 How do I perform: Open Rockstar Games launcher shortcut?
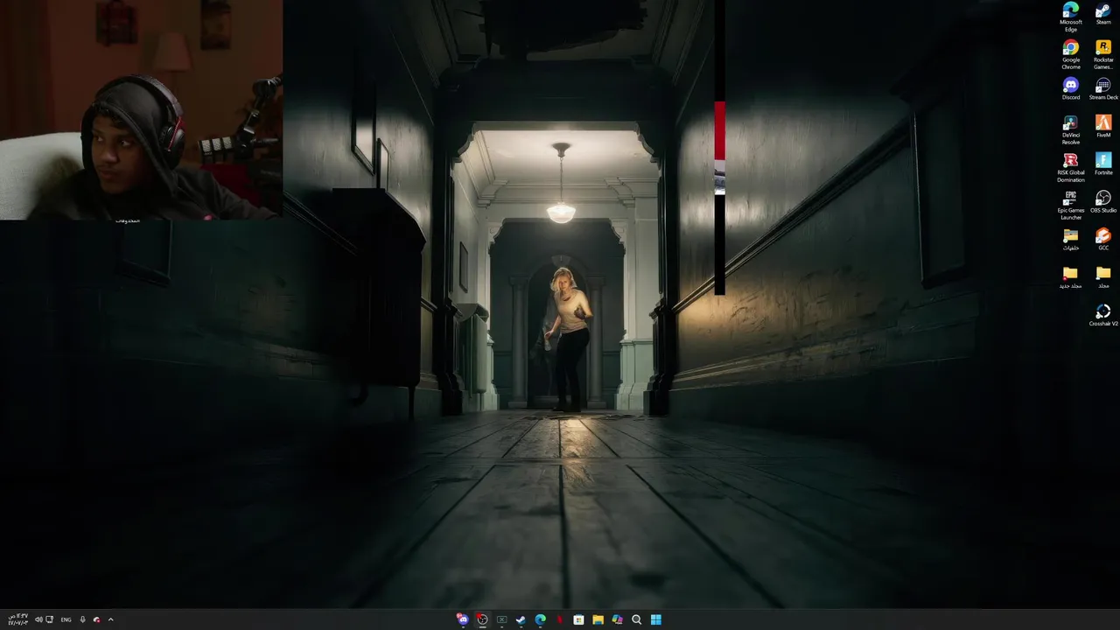coord(1102,54)
